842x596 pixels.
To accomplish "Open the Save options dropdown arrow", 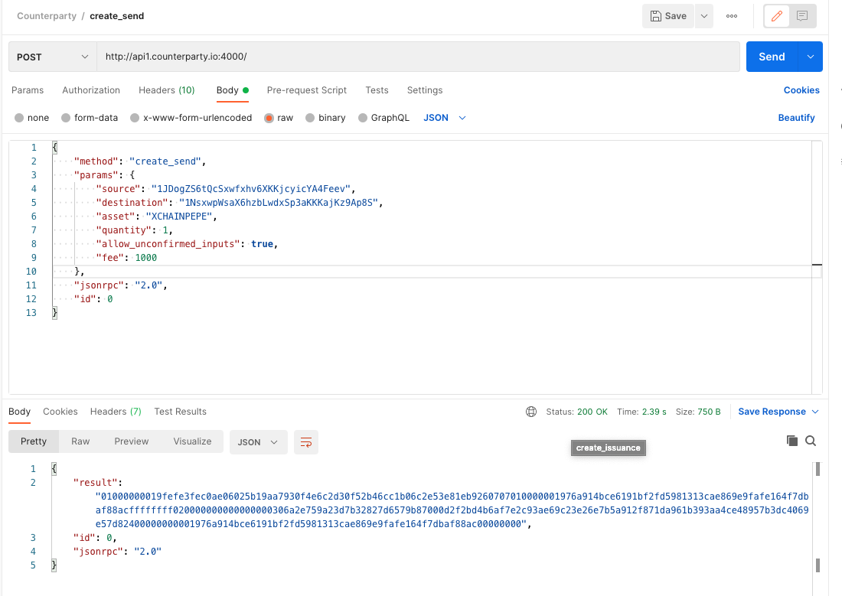I will tap(704, 16).
